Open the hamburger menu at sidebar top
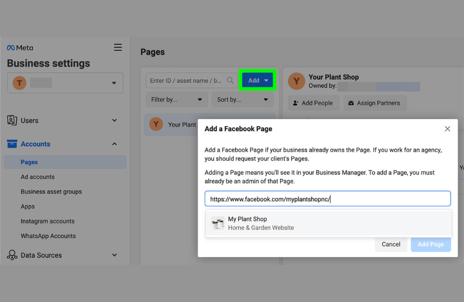The width and height of the screenshot is (464, 302). pyautogui.click(x=118, y=47)
